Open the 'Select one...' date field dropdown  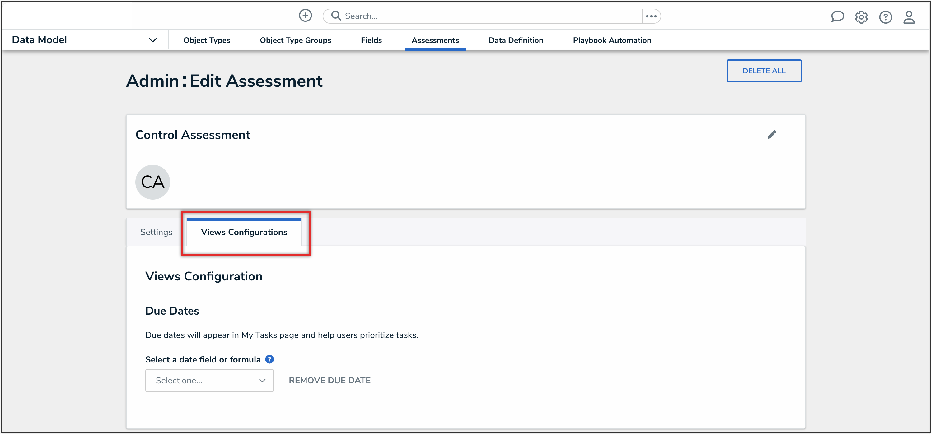[x=209, y=380]
